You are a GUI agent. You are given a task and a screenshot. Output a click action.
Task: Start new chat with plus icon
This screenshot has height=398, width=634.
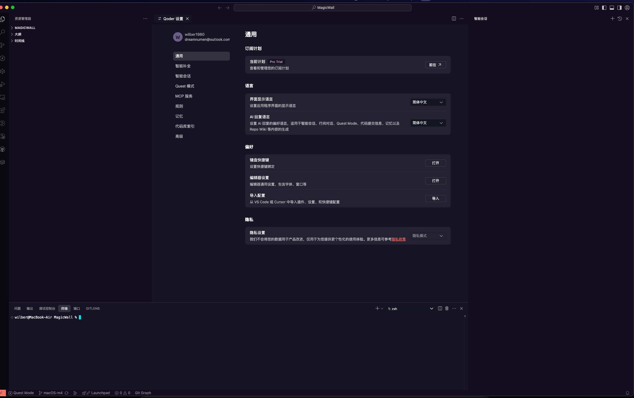(612, 19)
